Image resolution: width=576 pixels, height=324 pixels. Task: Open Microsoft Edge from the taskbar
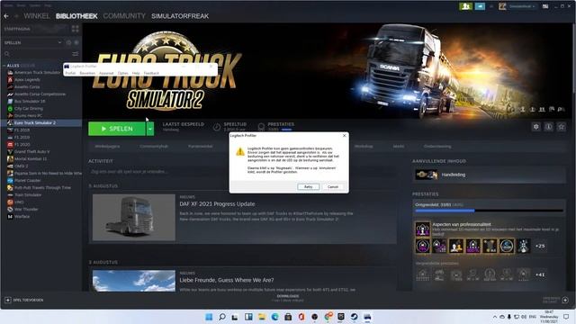(x=274, y=317)
